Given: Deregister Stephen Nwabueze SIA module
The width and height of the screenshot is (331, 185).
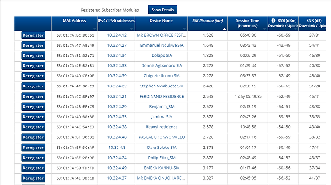Looking at the screenshot, I should [33, 86].
